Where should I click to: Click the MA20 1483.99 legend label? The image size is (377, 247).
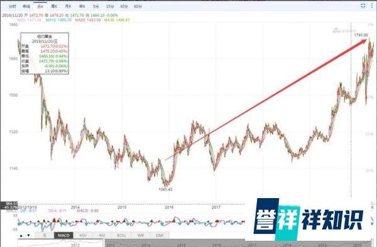point(88,20)
